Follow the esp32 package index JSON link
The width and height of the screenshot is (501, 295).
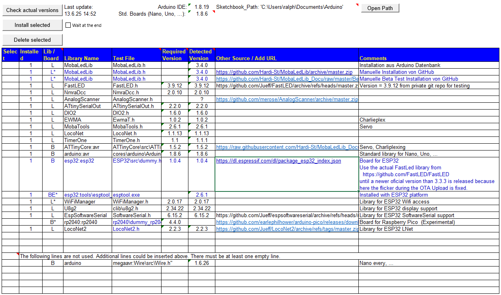click(x=278, y=161)
